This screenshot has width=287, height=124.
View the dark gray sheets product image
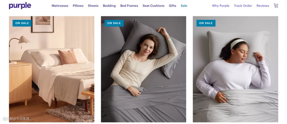click(x=143, y=71)
